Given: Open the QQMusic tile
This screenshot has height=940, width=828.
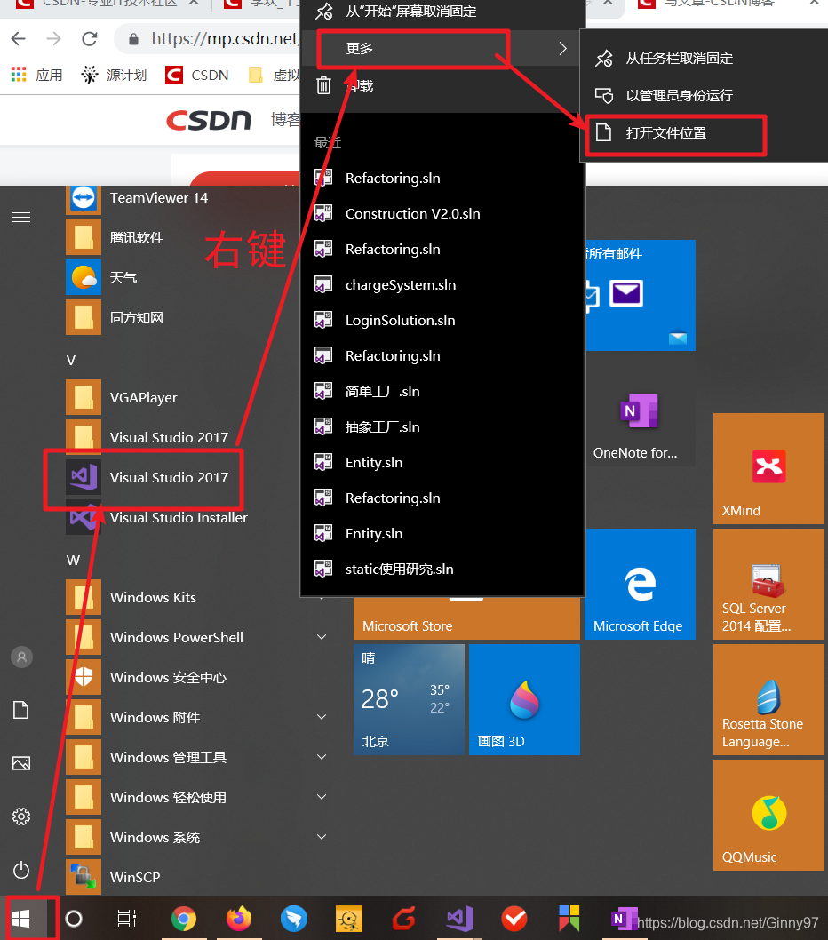Looking at the screenshot, I should point(768,815).
